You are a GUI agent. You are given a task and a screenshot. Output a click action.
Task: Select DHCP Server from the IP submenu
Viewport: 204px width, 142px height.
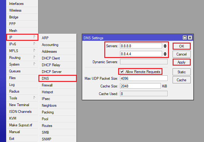click(58, 72)
